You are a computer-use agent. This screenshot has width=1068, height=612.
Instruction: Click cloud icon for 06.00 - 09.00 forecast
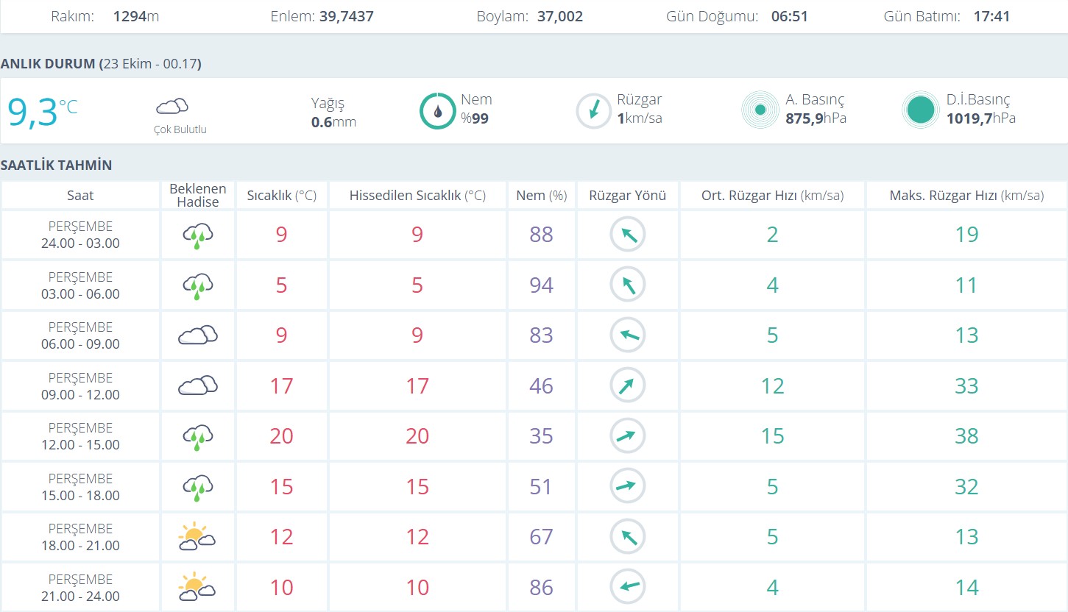point(197,335)
